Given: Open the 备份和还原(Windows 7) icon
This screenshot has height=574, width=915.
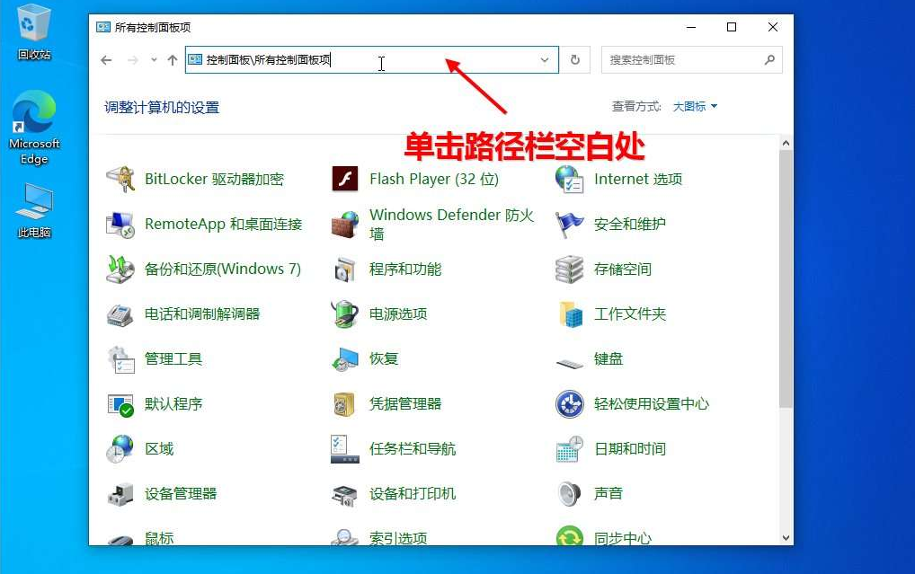Looking at the screenshot, I should 120,269.
